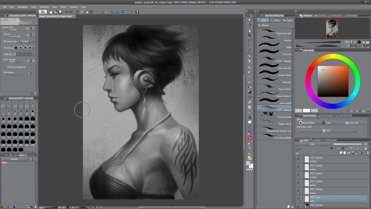Hide the lighten layer with its eye icon
371x209 pixels.
(297, 183)
